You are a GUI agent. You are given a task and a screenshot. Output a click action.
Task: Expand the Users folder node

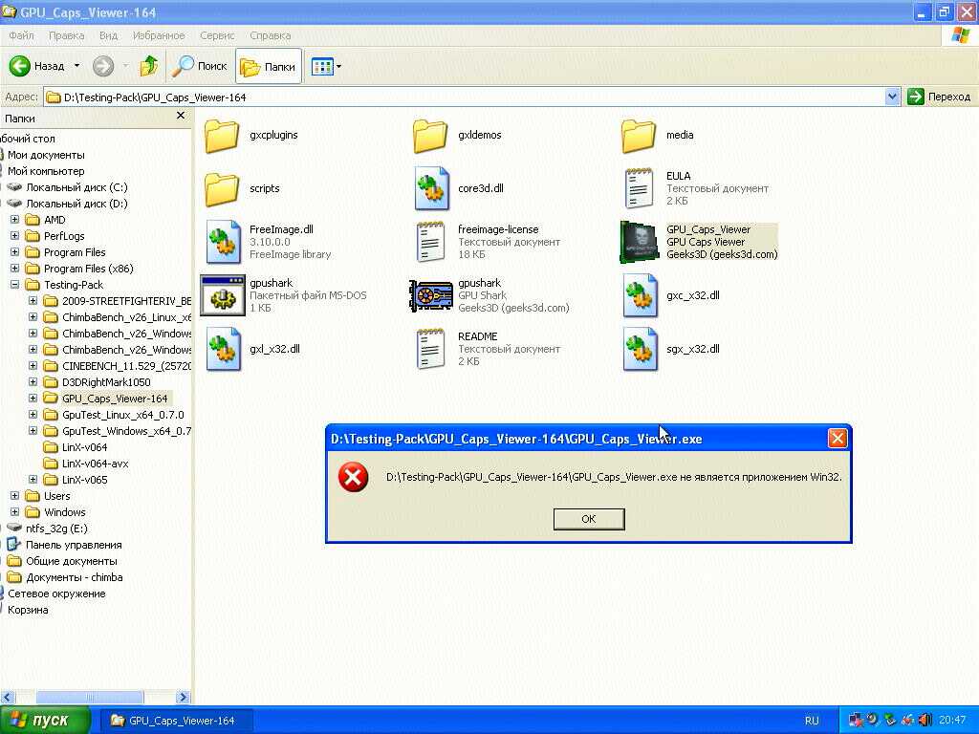(14, 496)
